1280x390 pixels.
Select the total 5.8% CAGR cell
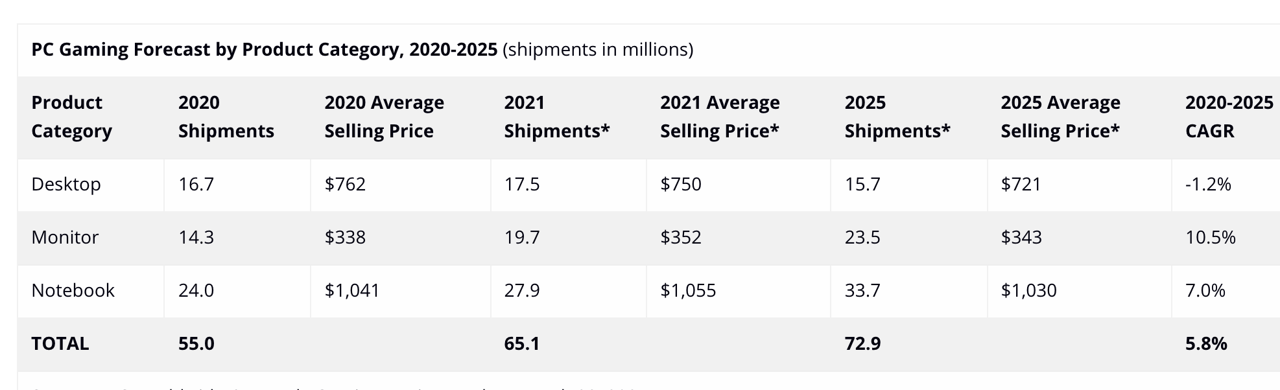1206,344
